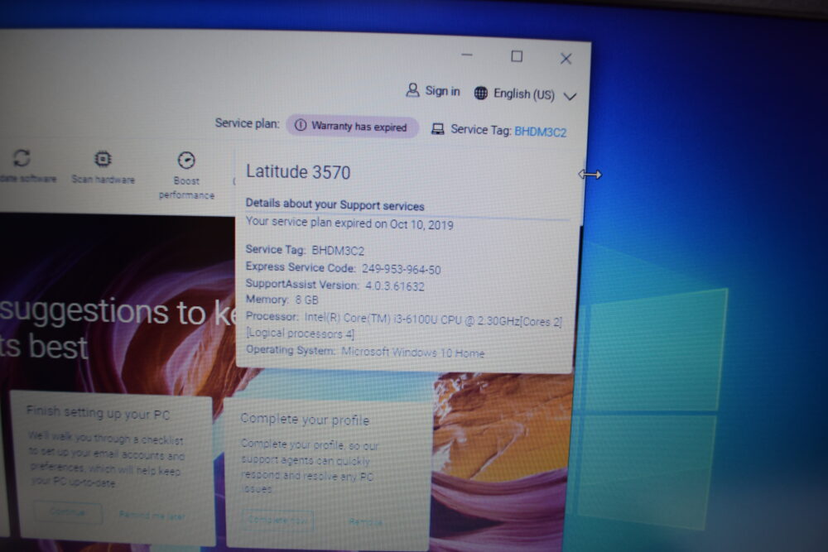Click the Complete now button
Screen dimensions: 828x552
[x=277, y=520]
